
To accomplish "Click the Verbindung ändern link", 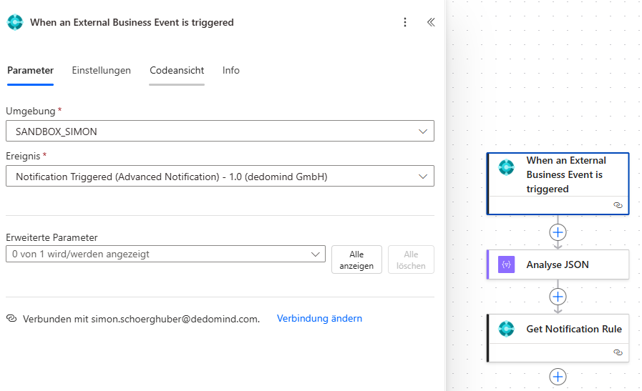I will [x=319, y=318].
